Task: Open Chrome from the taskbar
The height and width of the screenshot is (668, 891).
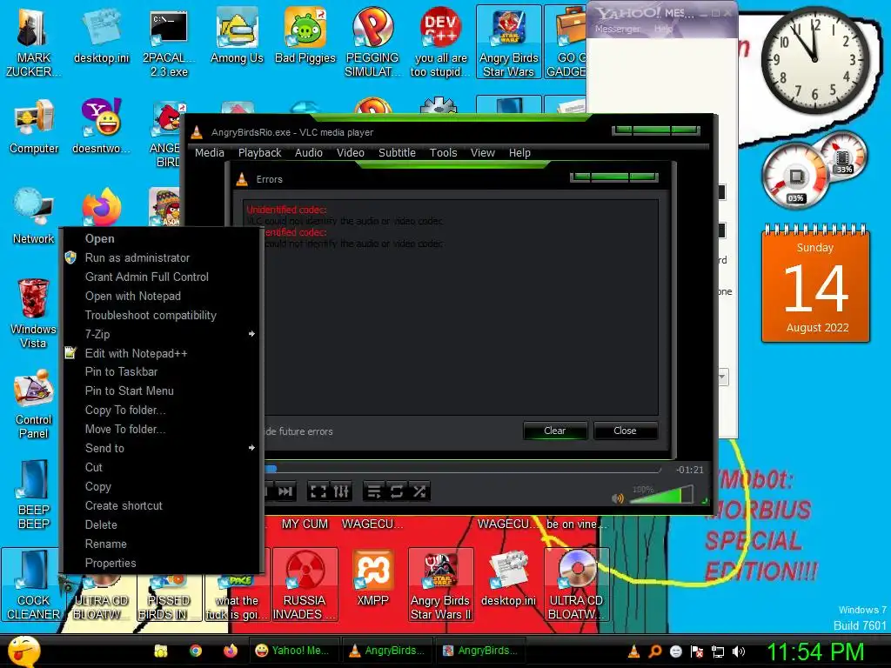Action: (196, 651)
